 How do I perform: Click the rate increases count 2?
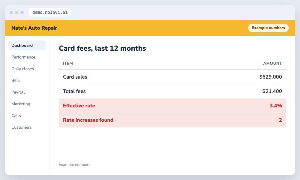tap(280, 120)
